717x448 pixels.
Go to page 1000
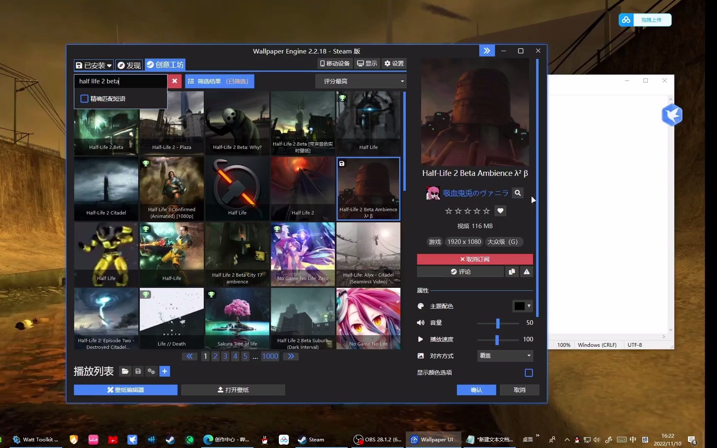click(x=270, y=356)
